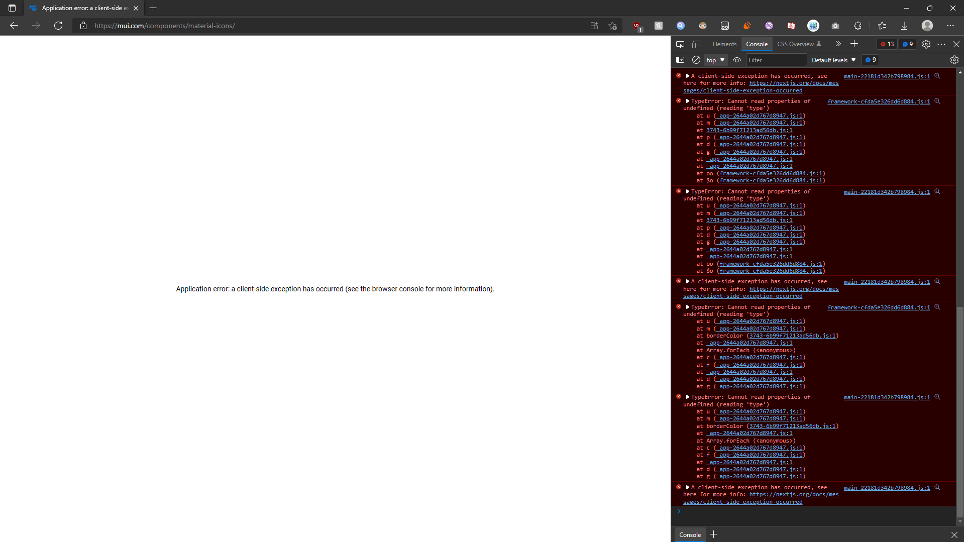Expand more DevTools panels chevron
Viewport: 964px width, 542px height.
pyautogui.click(x=838, y=44)
